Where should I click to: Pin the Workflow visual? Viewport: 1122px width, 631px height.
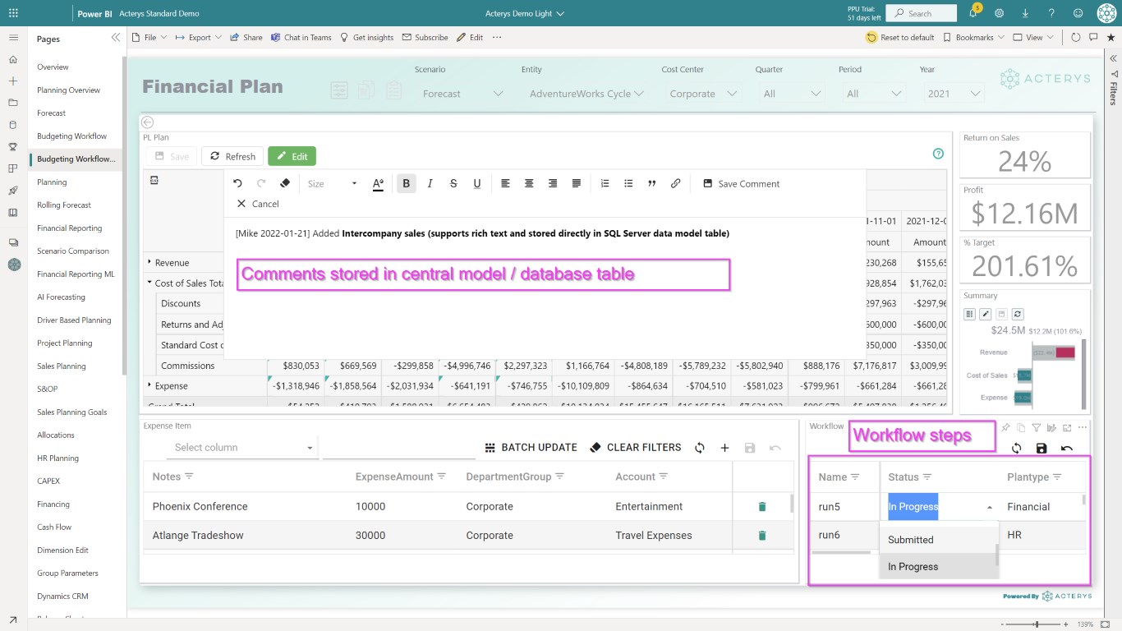coord(1005,427)
